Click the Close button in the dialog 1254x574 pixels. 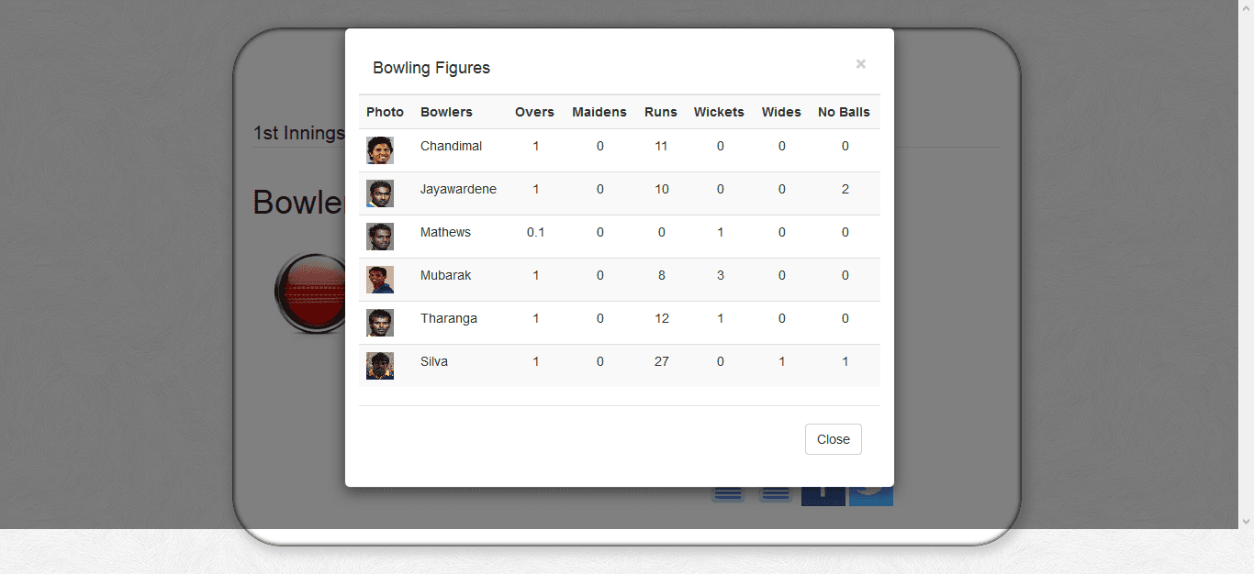pos(834,439)
